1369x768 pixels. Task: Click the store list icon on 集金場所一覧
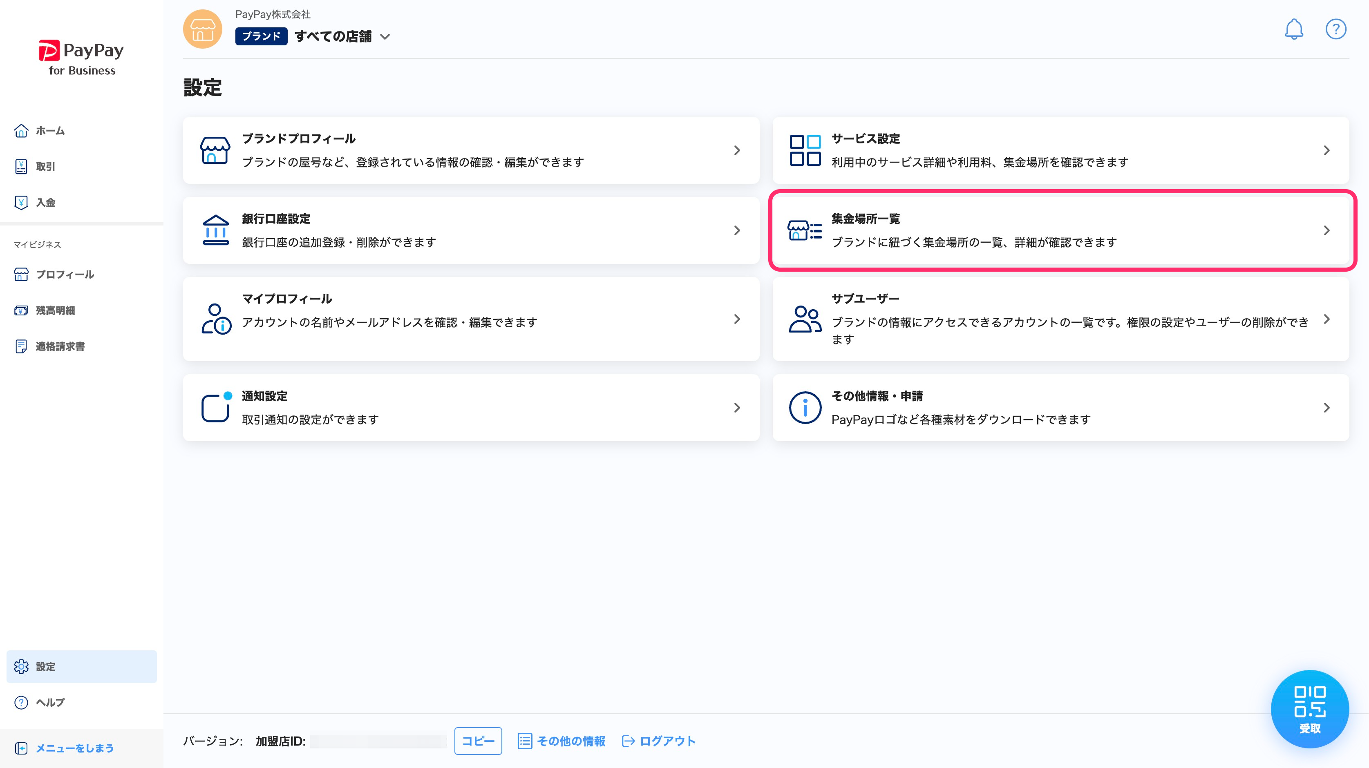[x=805, y=230]
